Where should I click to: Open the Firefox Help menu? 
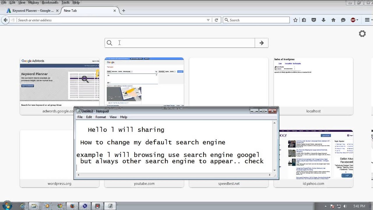point(76,2)
